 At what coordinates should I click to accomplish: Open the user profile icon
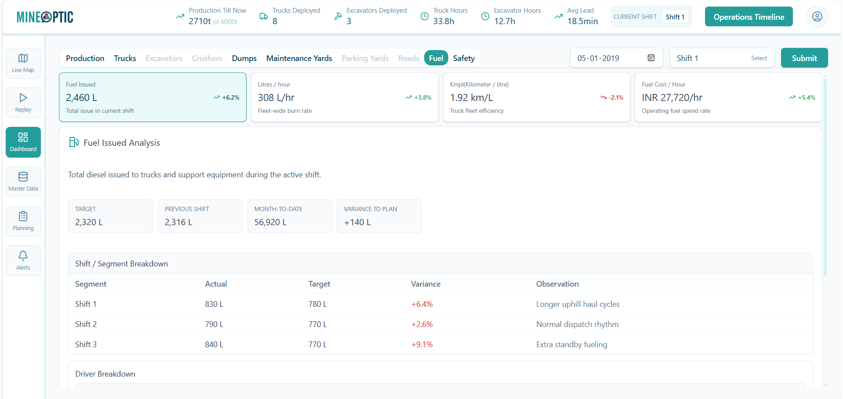pyautogui.click(x=817, y=16)
